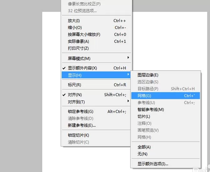Image resolution: width=210 pixels, height=172 pixels.
Task: Expand the 对齐到(T) submenu
Action: [x=96, y=102]
